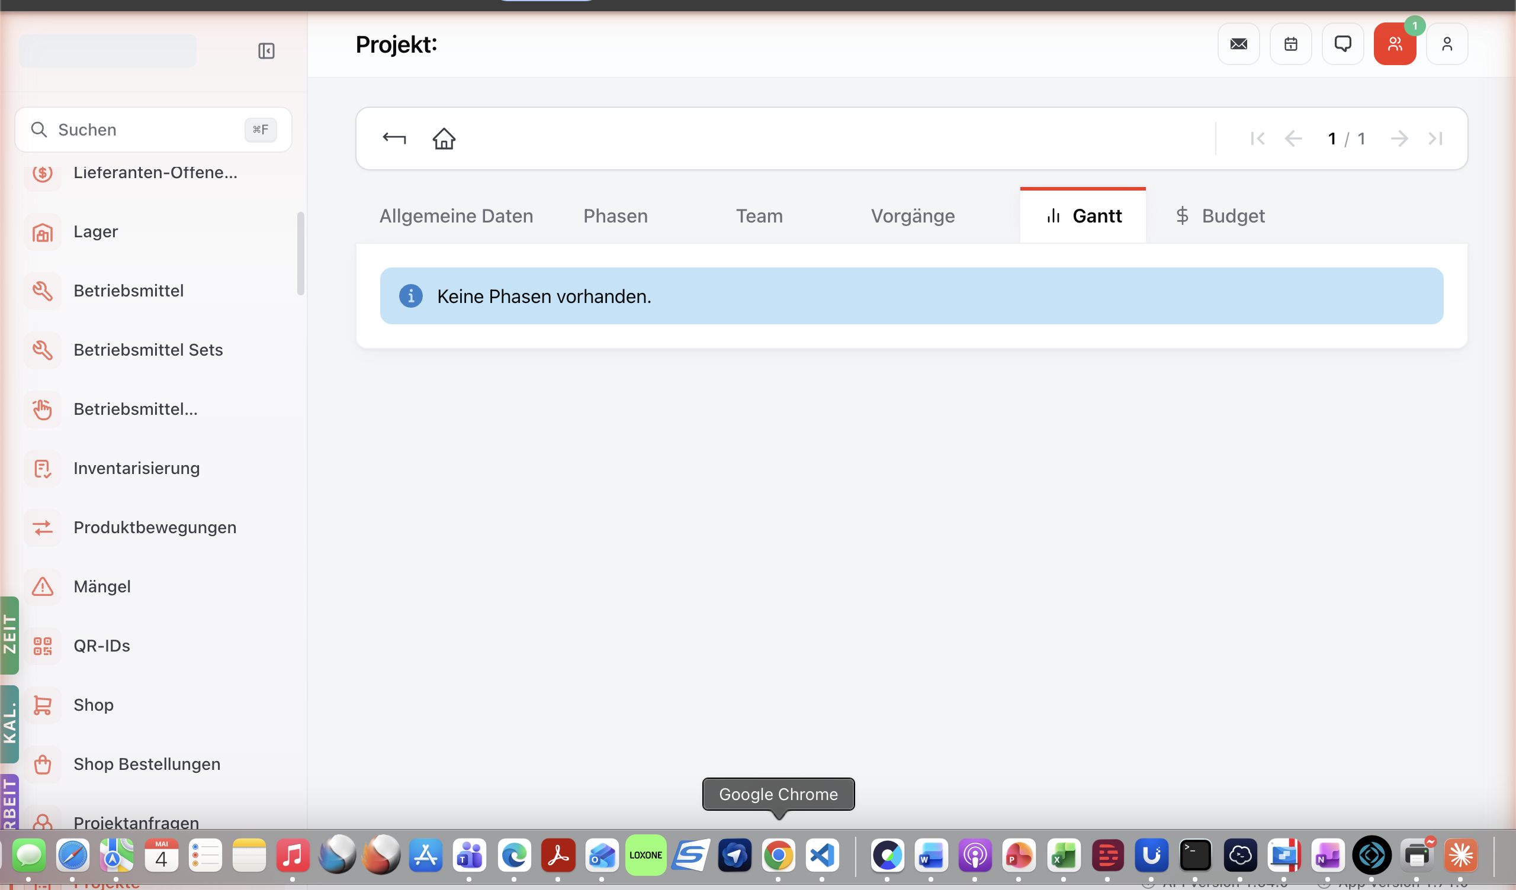The image size is (1516, 890).
Task: Click the Mängel warning triangle icon
Action: 43,587
